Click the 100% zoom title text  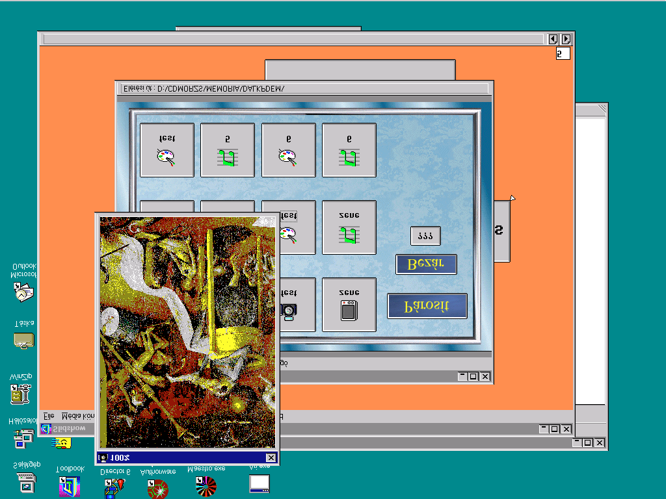[120, 457]
